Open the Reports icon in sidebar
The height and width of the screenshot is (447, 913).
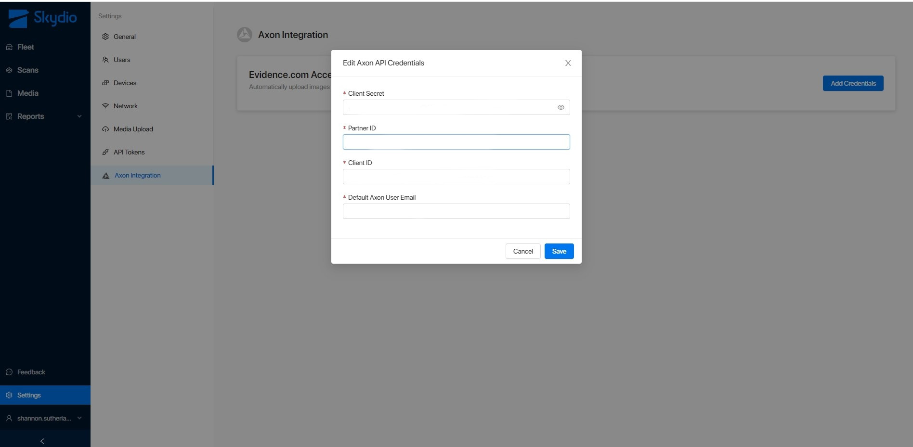click(x=9, y=116)
